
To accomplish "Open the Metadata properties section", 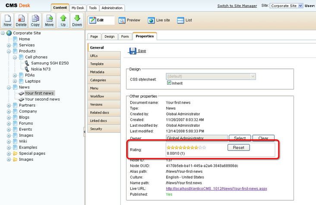I will click(104, 72).
